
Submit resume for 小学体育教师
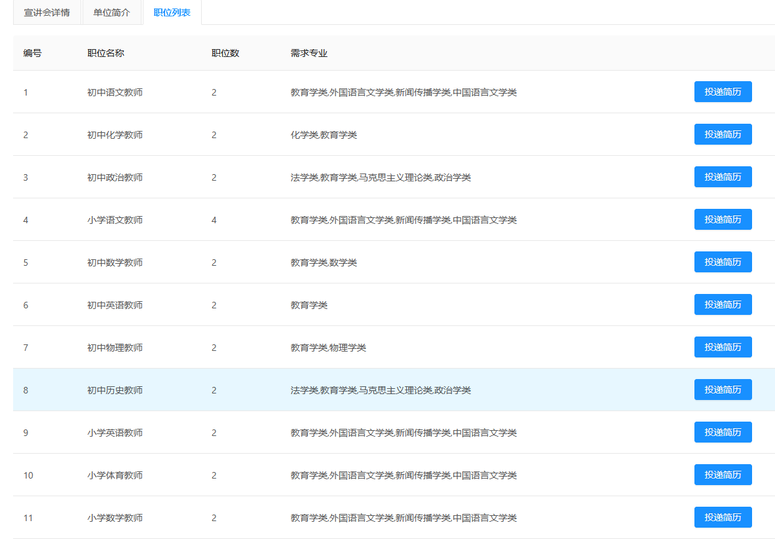click(x=723, y=475)
